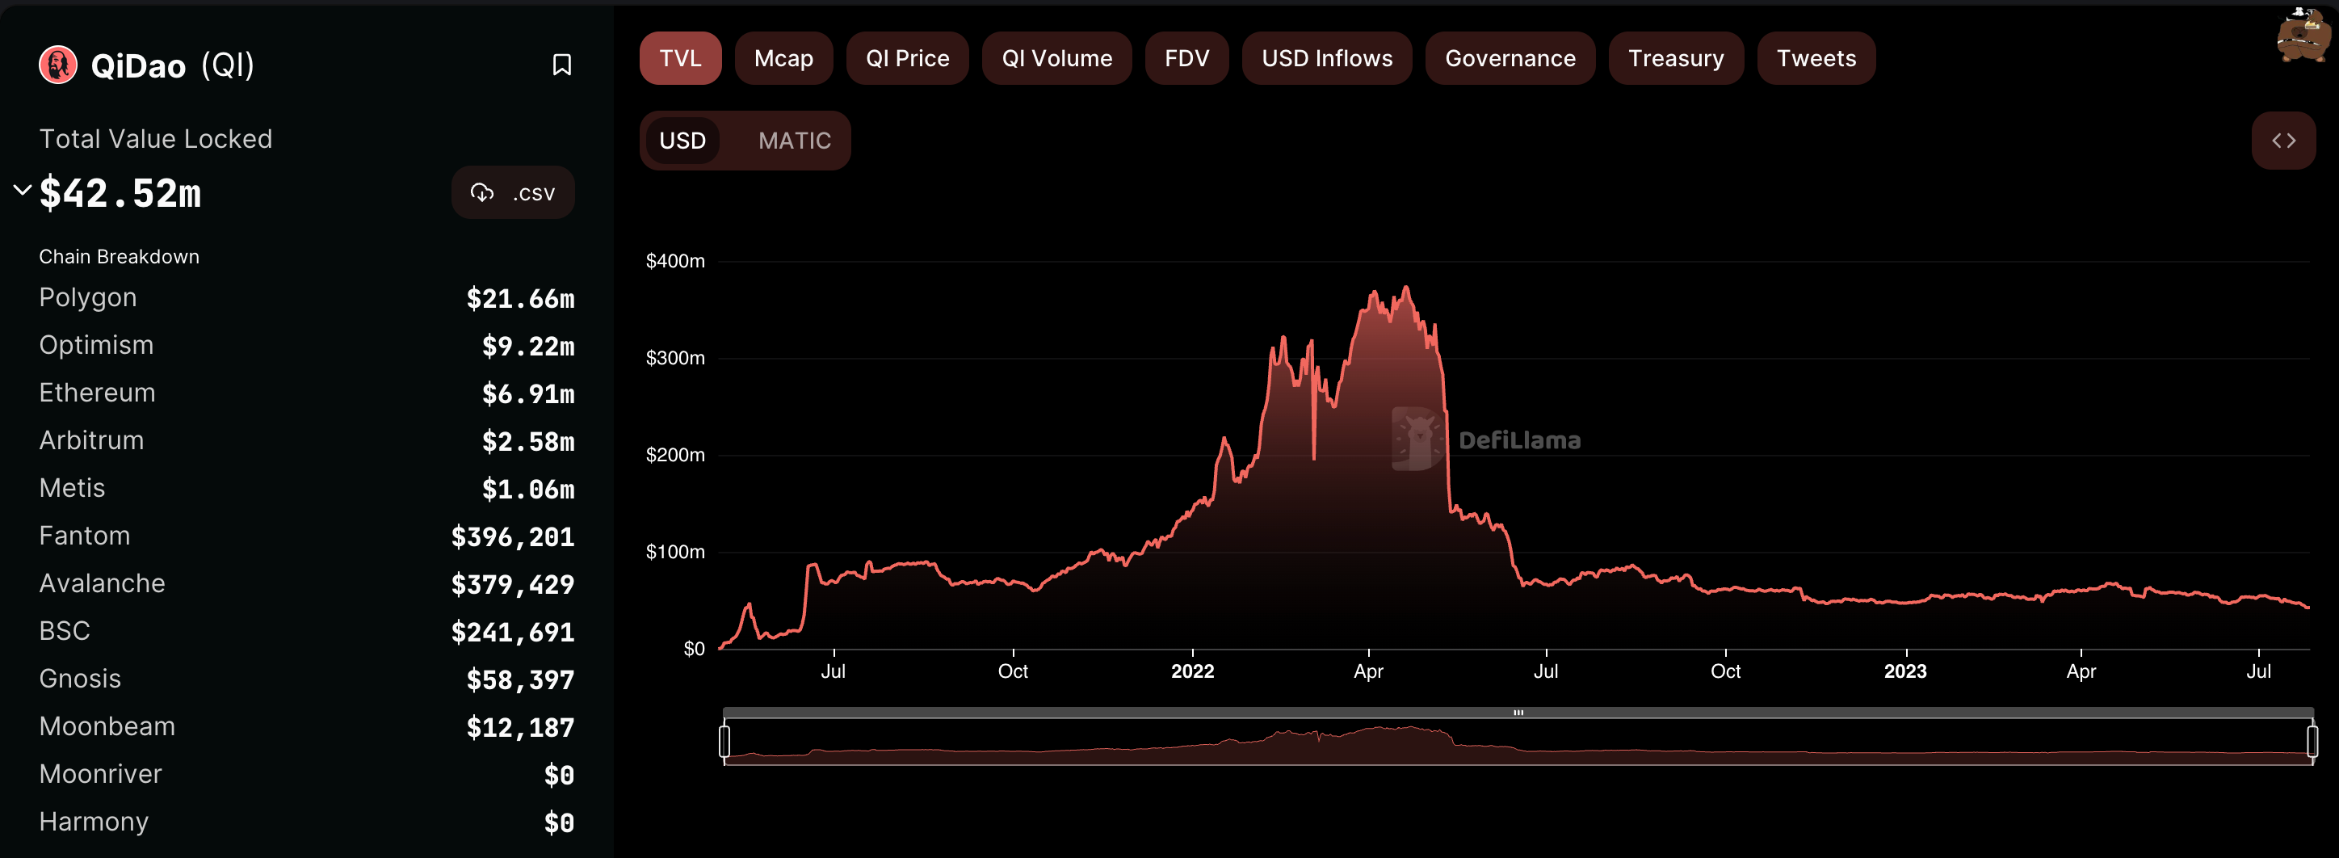Toggle Tweets on the chart

point(1816,58)
